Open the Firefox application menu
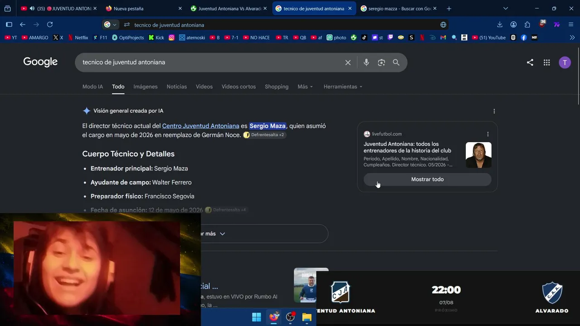 (x=571, y=25)
